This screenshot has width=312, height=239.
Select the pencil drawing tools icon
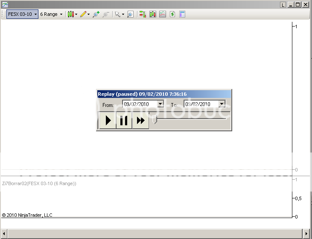click(x=84, y=14)
